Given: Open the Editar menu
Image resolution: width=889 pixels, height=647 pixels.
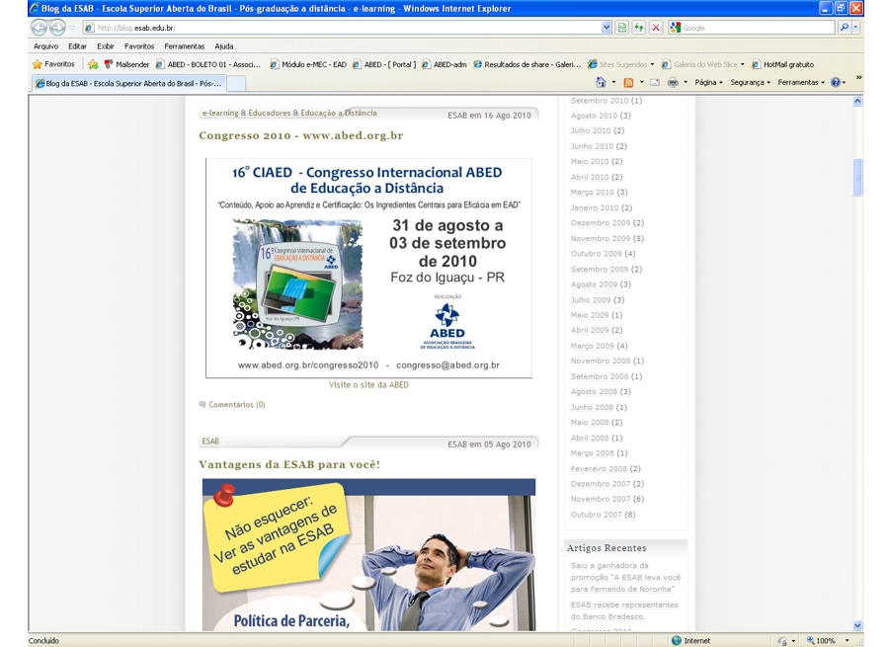Looking at the screenshot, I should click(77, 46).
